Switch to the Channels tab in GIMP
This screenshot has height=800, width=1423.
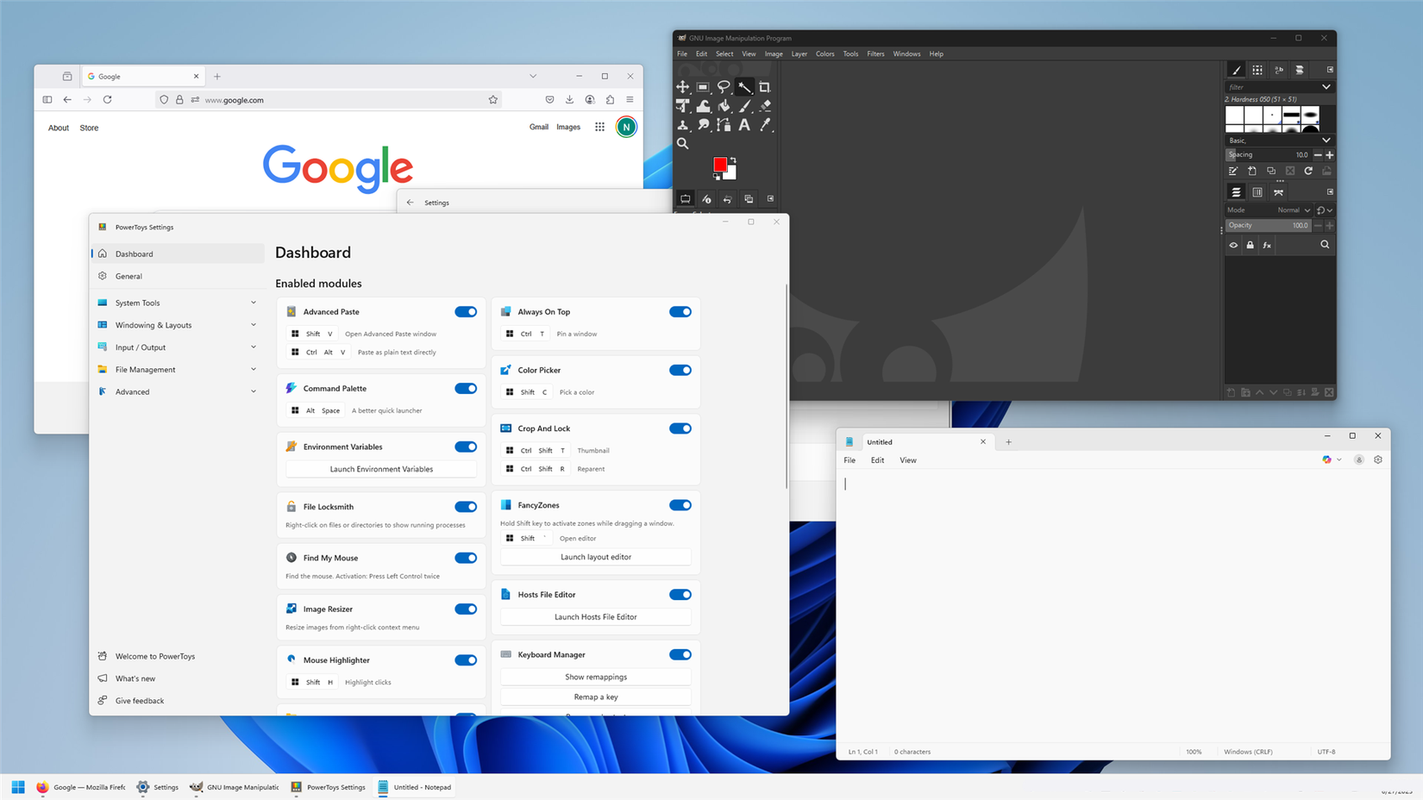(1257, 192)
